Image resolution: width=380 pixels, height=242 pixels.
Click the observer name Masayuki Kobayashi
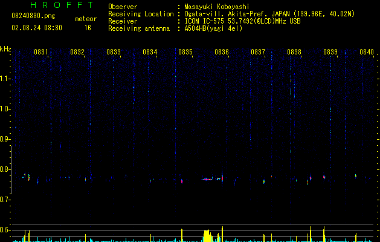pos(217,7)
